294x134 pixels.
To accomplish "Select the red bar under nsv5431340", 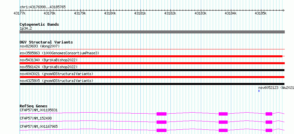I will tap(152, 63).
